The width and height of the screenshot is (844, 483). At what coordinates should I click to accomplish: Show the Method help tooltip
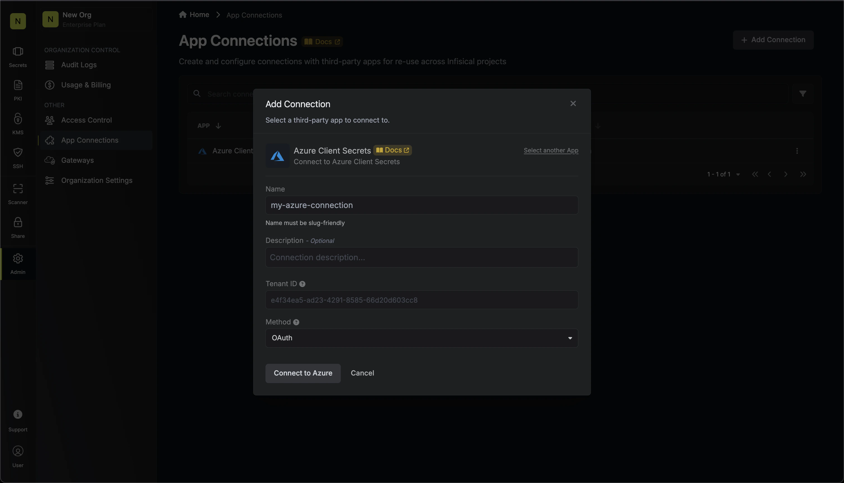tap(296, 322)
